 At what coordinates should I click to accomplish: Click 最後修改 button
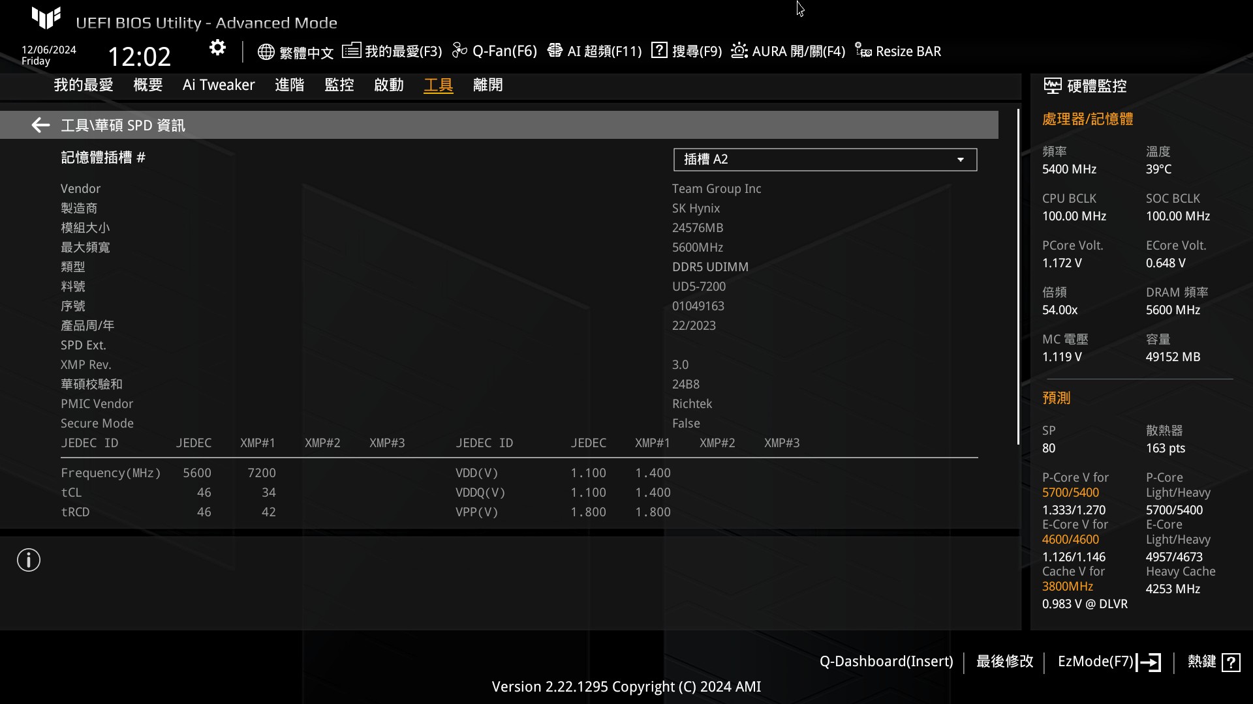1005,662
